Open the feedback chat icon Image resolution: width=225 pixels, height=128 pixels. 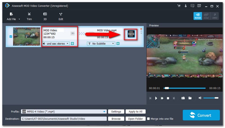(192, 6)
